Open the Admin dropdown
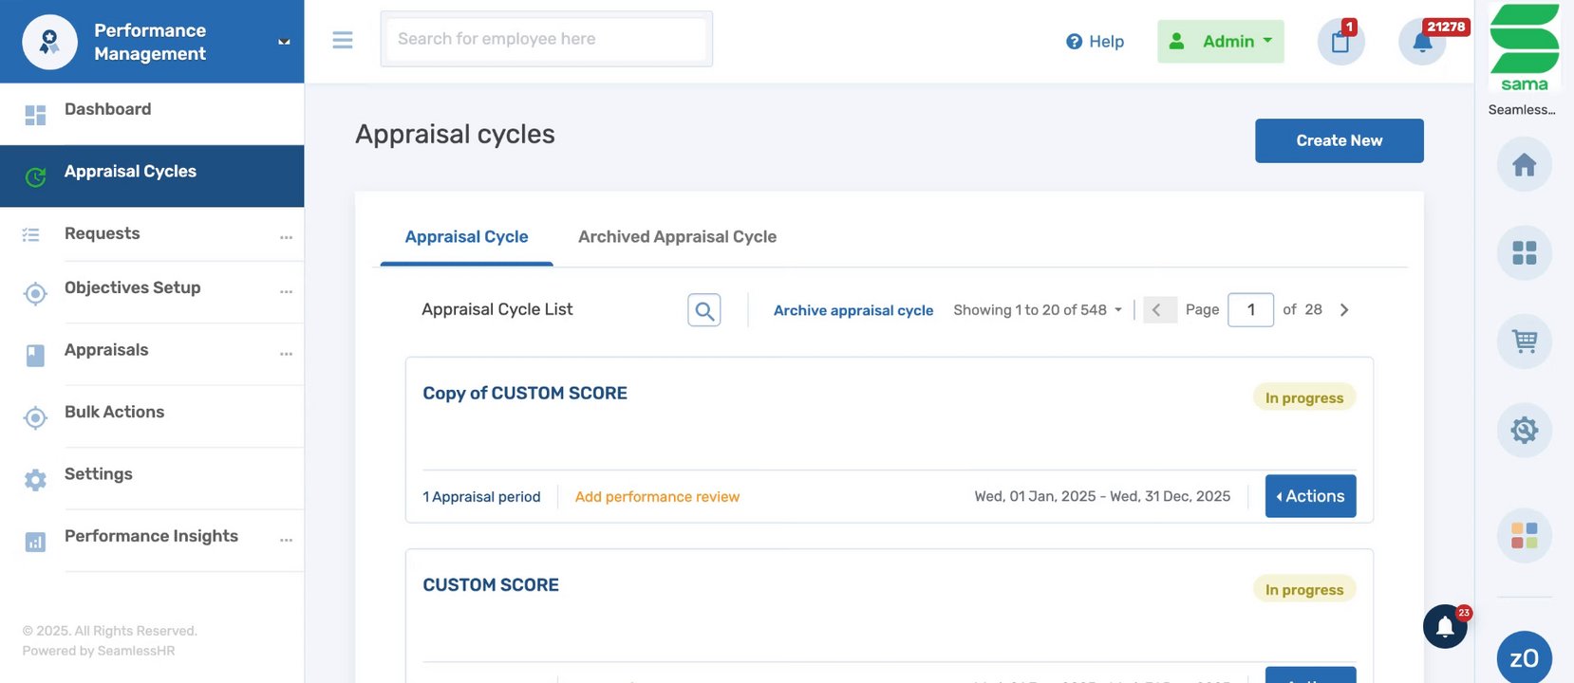The height and width of the screenshot is (683, 1574). click(x=1220, y=42)
